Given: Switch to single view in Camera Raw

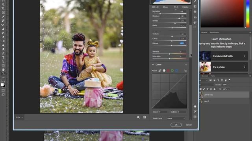Looking at the screenshot, I should (138, 117).
